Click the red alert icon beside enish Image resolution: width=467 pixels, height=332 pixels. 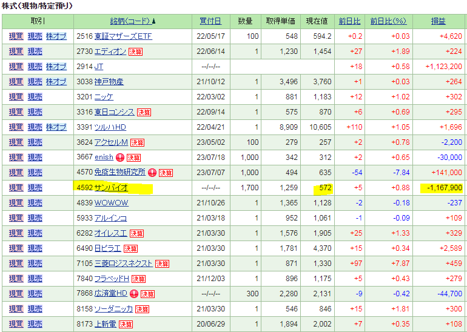tap(120, 158)
